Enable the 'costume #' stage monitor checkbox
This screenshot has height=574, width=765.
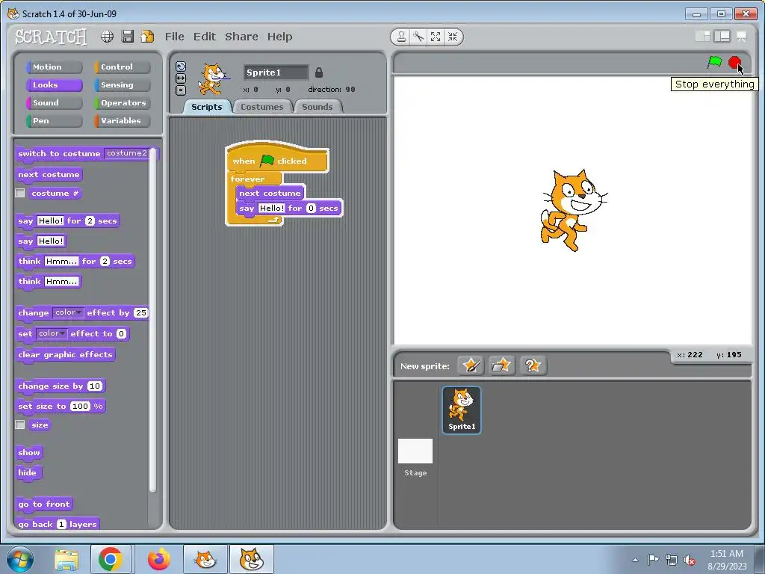[20, 194]
